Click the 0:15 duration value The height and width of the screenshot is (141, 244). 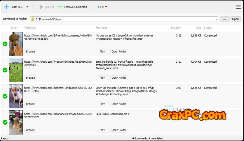point(179,36)
